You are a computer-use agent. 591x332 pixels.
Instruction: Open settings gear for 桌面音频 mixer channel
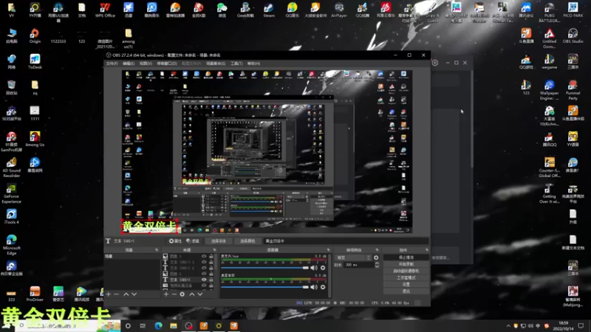tap(323, 287)
